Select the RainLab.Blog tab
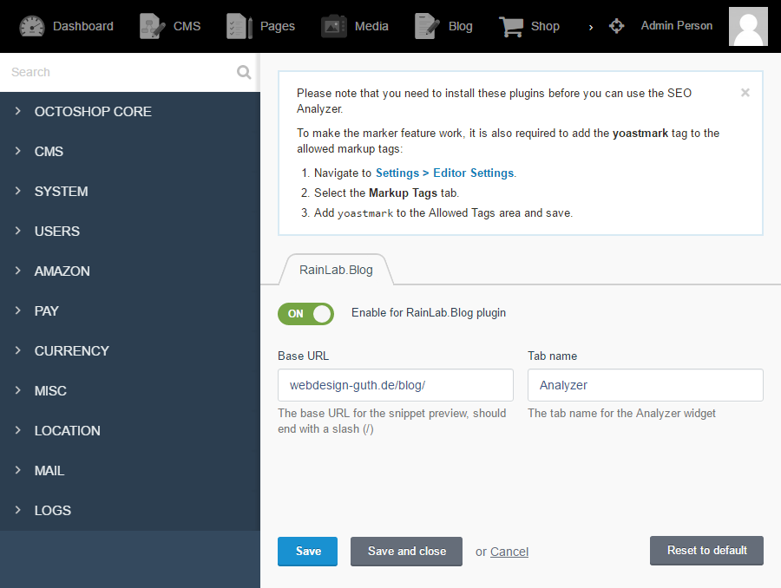This screenshot has width=781, height=588. [337, 269]
